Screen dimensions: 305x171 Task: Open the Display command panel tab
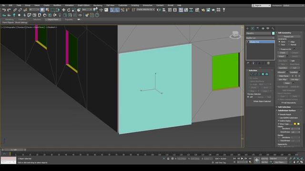(268, 28)
